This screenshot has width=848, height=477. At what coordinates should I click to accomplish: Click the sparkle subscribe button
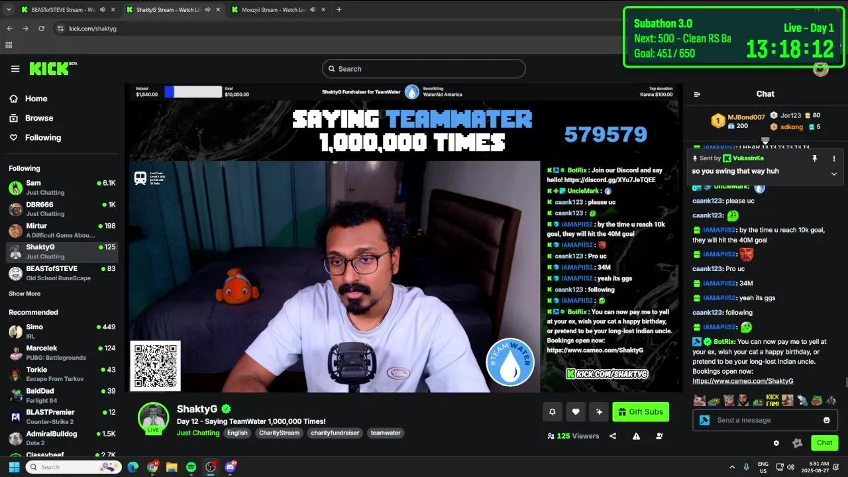pyautogui.click(x=599, y=412)
